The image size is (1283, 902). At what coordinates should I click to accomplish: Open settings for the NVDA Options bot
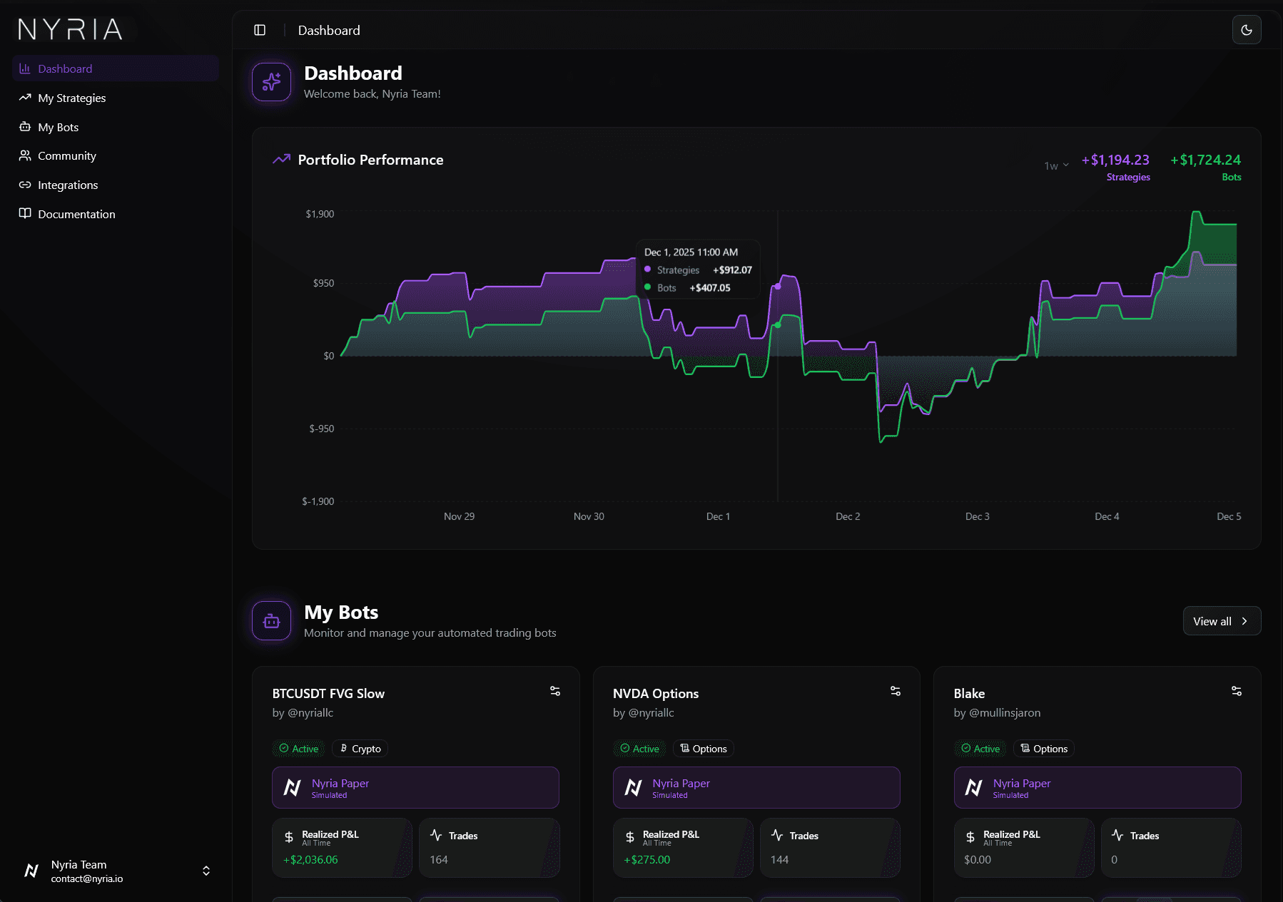896,690
